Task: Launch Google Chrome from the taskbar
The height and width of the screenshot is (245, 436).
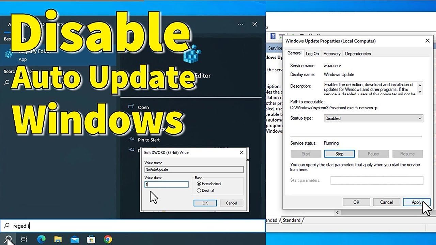Action: pyautogui.click(x=108, y=239)
